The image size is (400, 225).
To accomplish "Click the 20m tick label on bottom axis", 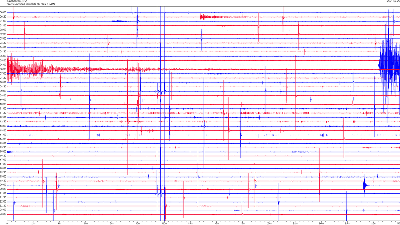I will [x=269, y=223].
